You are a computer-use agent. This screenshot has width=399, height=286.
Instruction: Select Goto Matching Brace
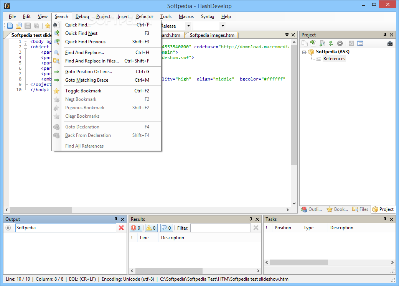(x=107, y=80)
